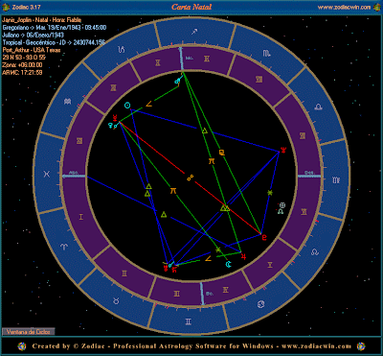Select the Aquarius sign on the outer ring
This screenshot has width=383, height=356.
[67, 102]
